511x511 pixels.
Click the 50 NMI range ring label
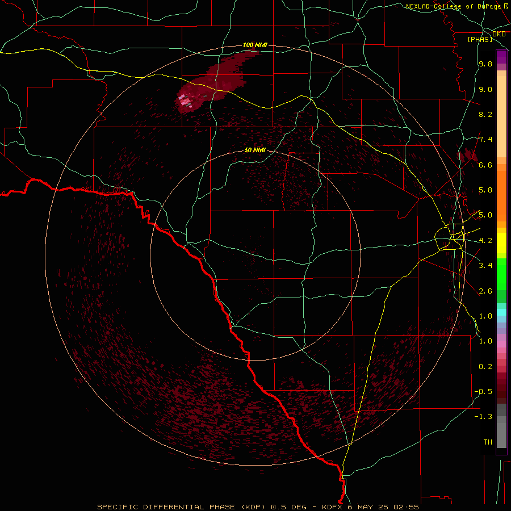(255, 150)
